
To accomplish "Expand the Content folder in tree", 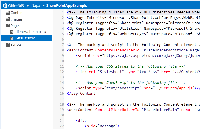I will click(17, 13).
